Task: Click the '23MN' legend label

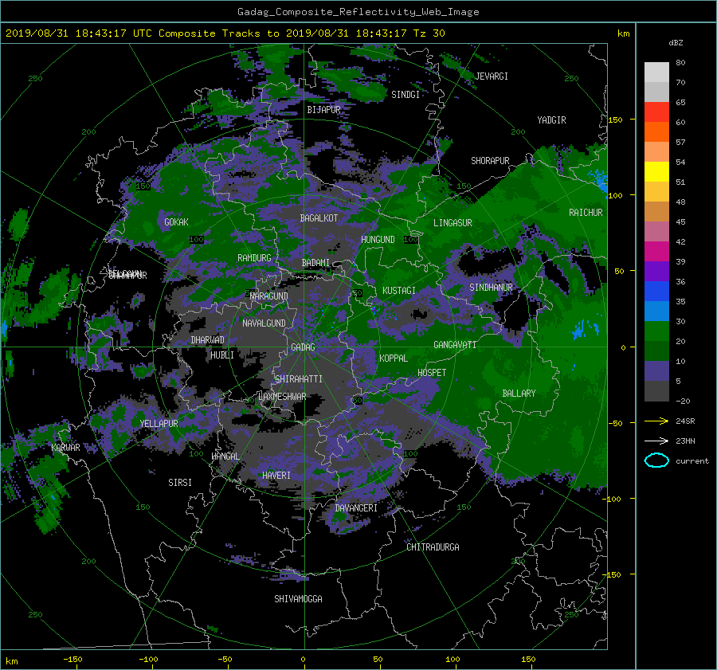Action: pos(685,441)
